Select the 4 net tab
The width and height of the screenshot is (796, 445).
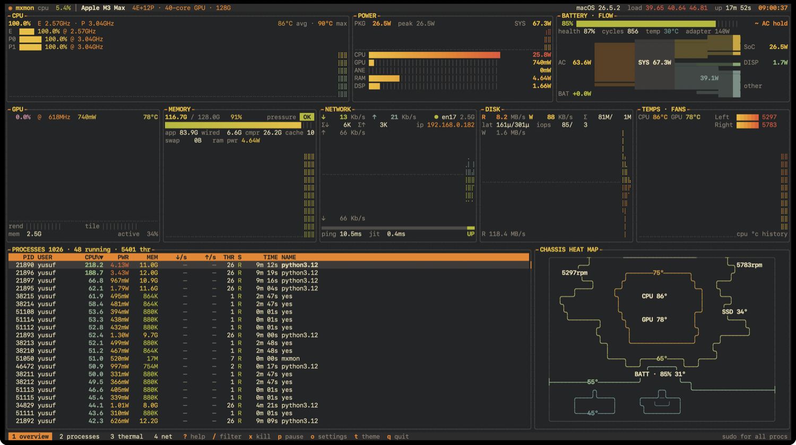pos(163,437)
